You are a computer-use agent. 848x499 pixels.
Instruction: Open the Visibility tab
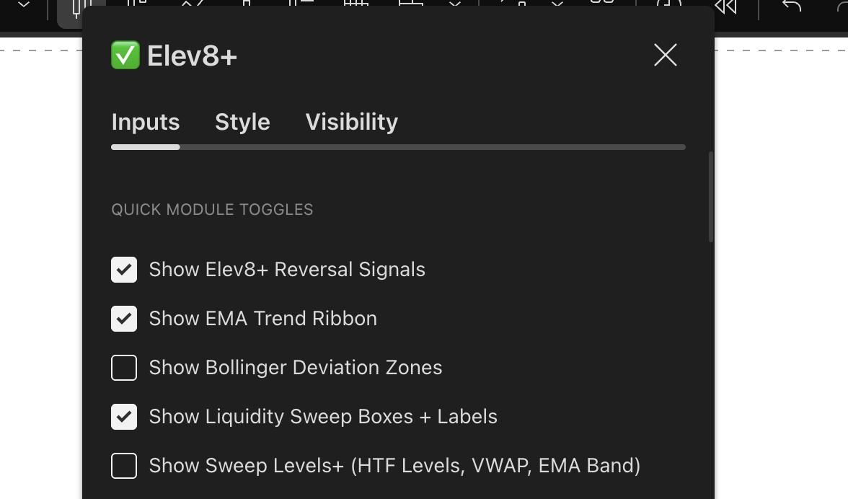(351, 122)
